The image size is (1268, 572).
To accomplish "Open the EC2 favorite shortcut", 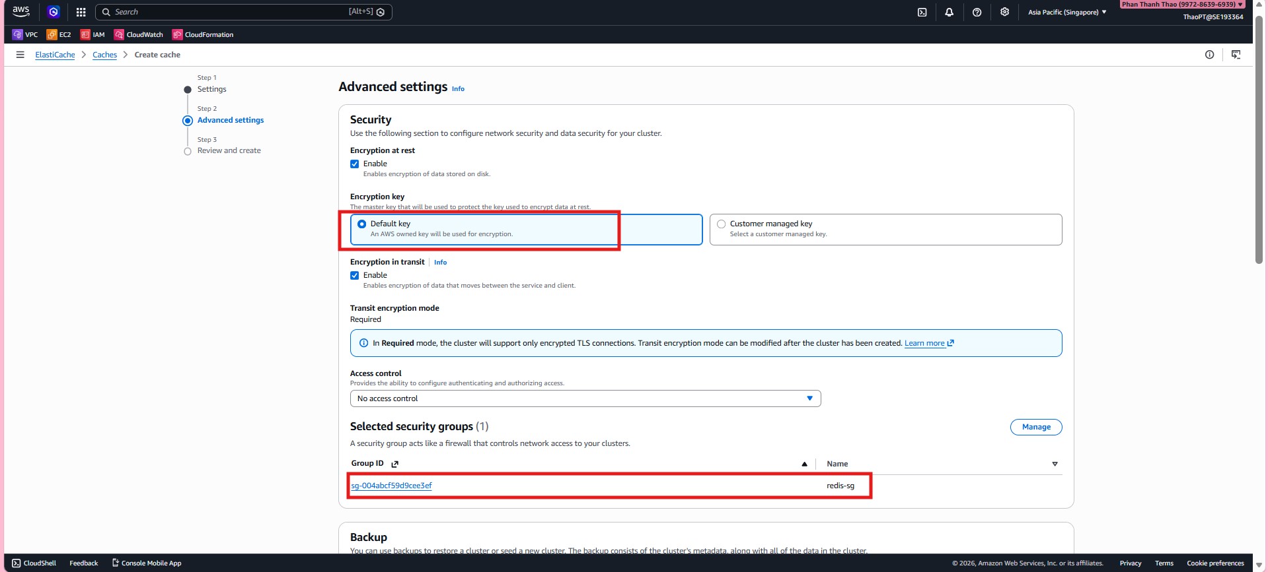I will pyautogui.click(x=59, y=34).
